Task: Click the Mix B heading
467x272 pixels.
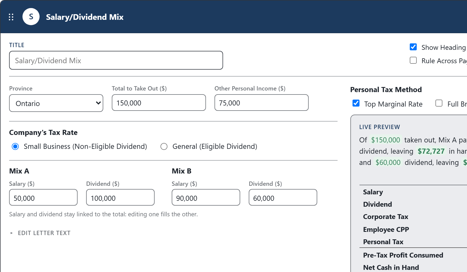Action: (x=182, y=171)
